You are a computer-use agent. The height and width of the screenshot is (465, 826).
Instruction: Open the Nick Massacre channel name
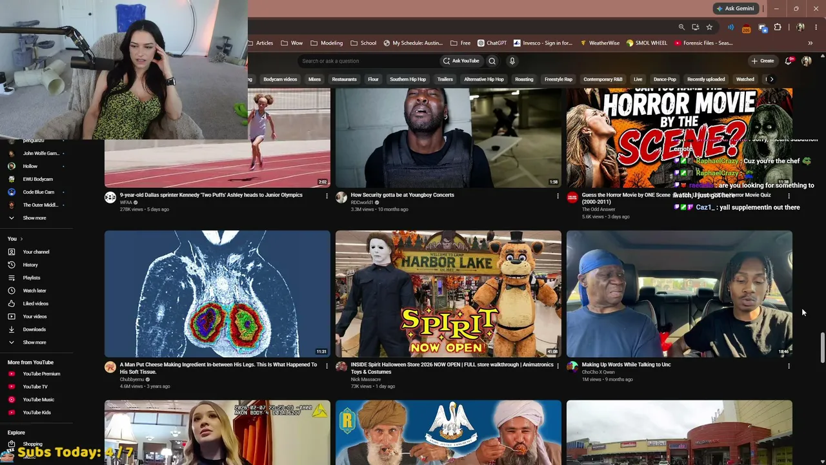click(366, 379)
